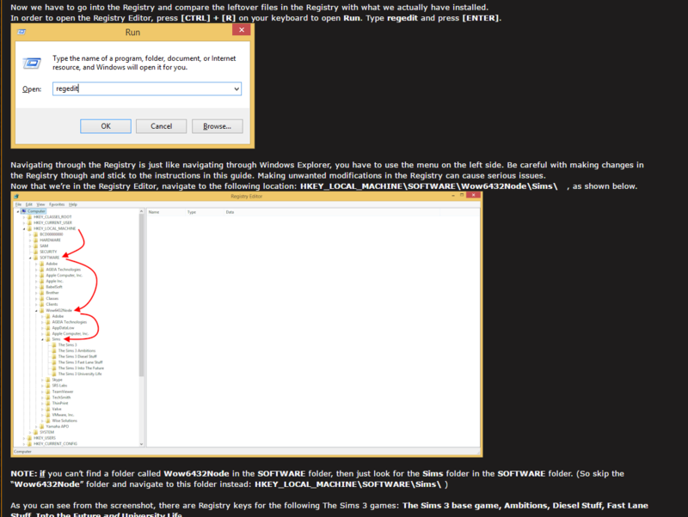Expand the HKEY_CURRENT_USER key
This screenshot has width=688, height=517.
[x=24, y=222]
